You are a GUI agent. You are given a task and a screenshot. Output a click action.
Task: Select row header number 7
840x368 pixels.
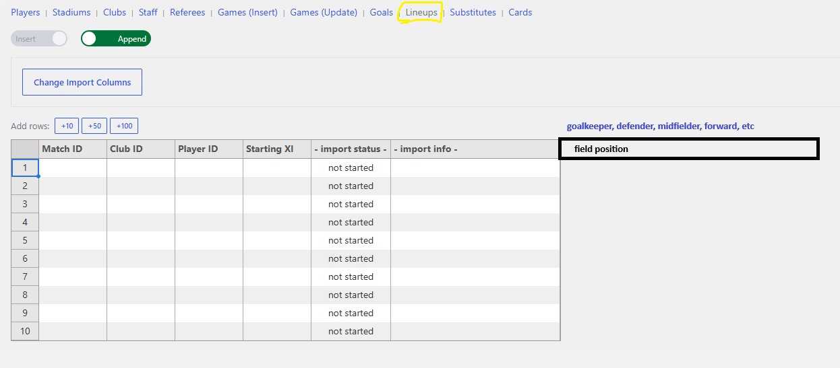(25, 277)
